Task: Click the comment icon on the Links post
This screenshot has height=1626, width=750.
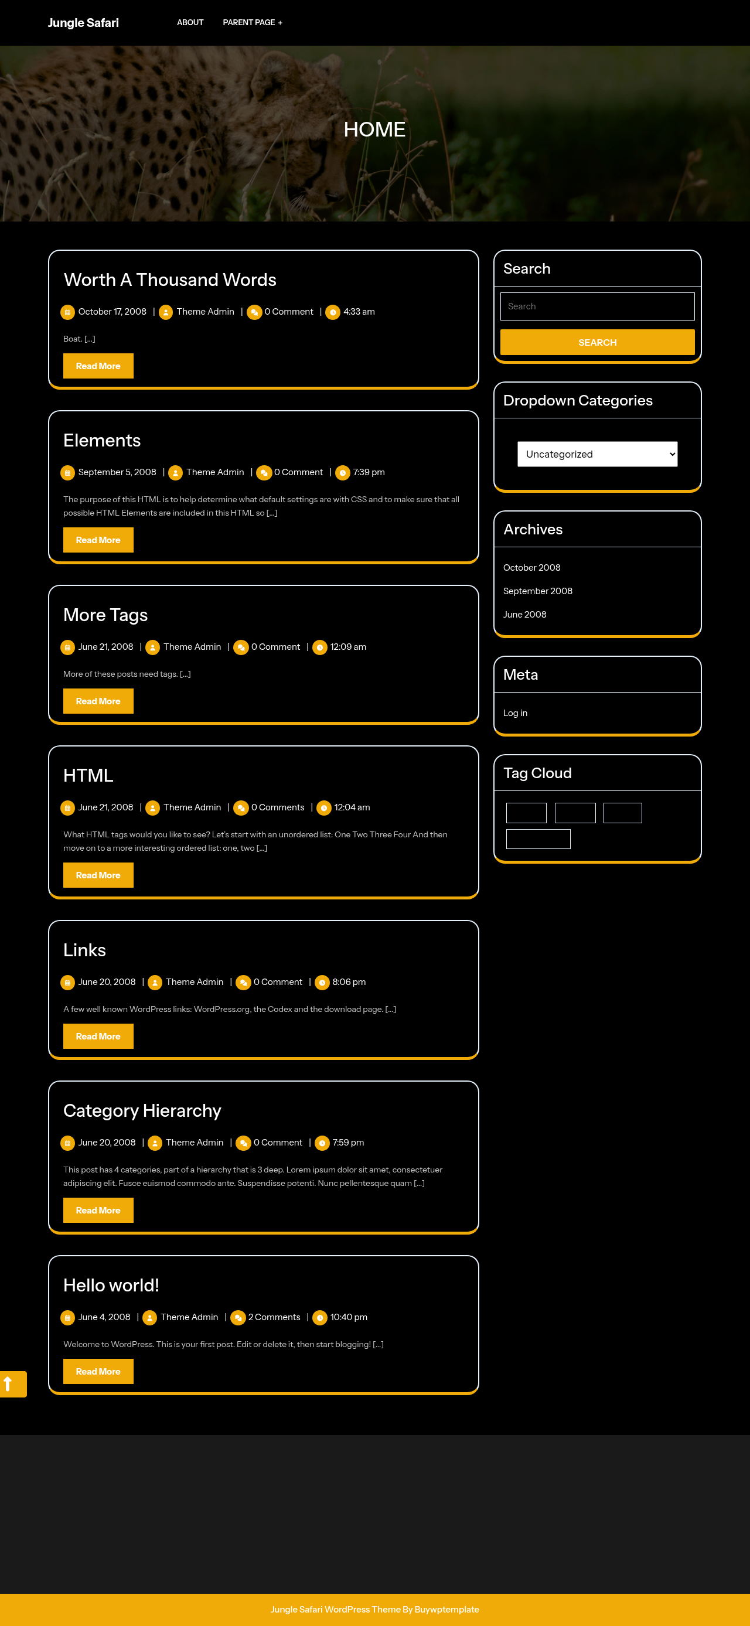Action: 244,983
